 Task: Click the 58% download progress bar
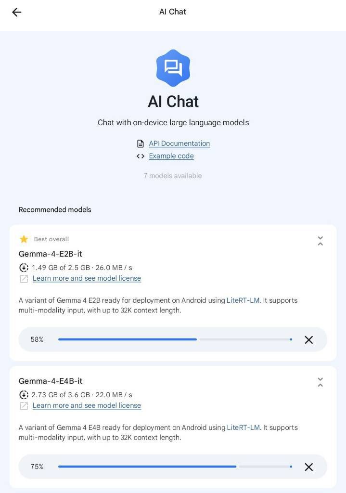[x=175, y=339]
